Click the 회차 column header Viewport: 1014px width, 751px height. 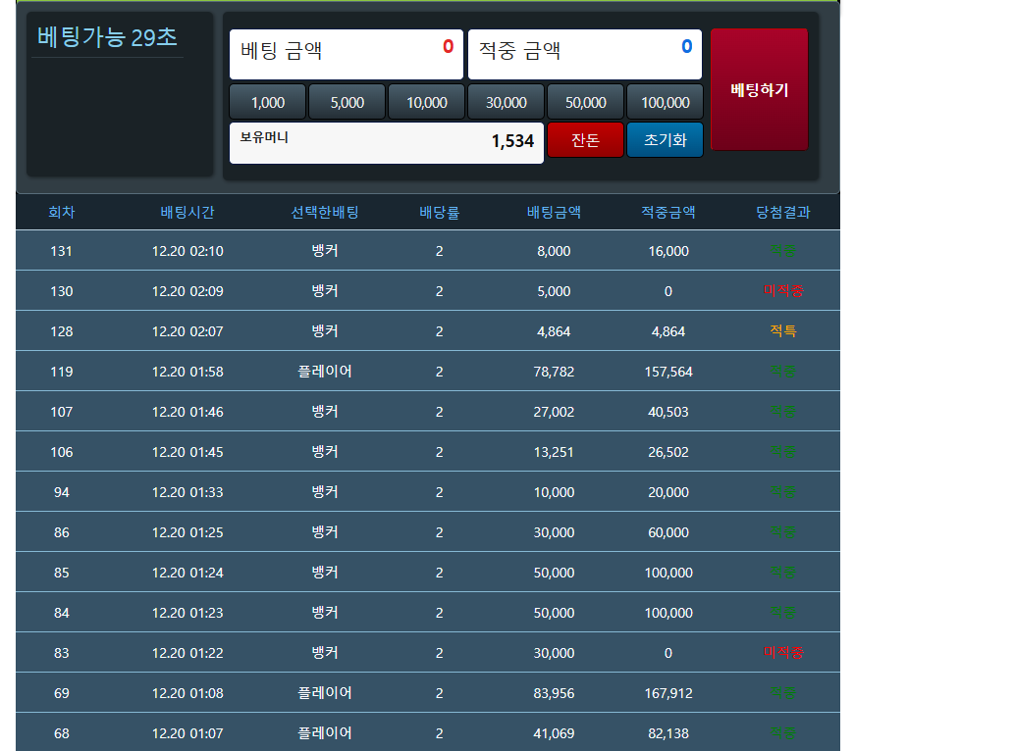coord(62,212)
